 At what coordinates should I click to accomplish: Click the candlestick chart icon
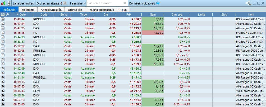[x=3, y=3]
